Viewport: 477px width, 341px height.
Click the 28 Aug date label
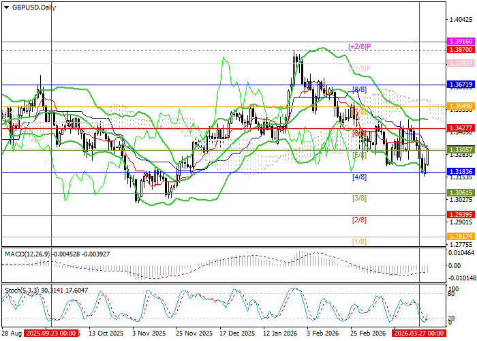(x=12, y=333)
